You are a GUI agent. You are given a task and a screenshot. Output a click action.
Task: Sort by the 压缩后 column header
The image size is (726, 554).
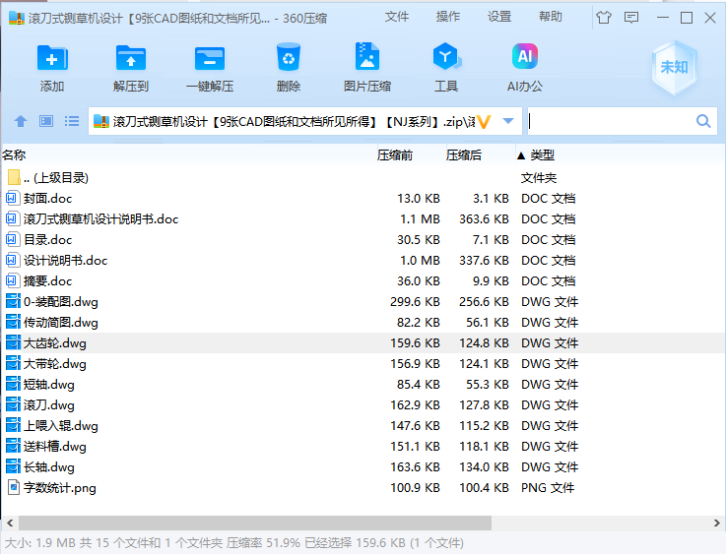[x=463, y=154]
